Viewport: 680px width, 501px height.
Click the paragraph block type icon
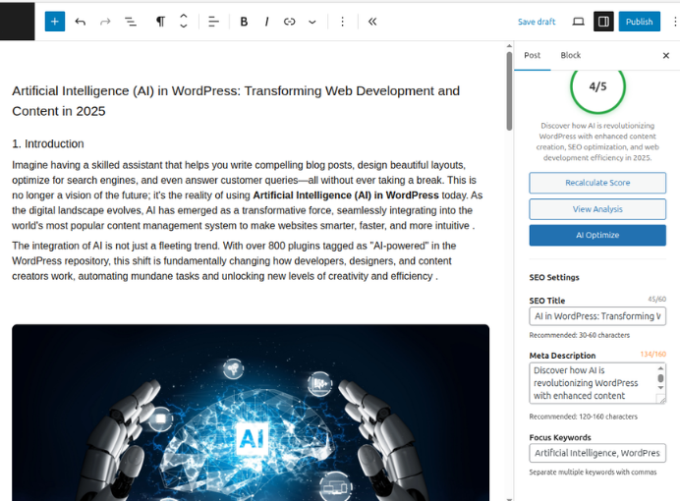pos(160,22)
